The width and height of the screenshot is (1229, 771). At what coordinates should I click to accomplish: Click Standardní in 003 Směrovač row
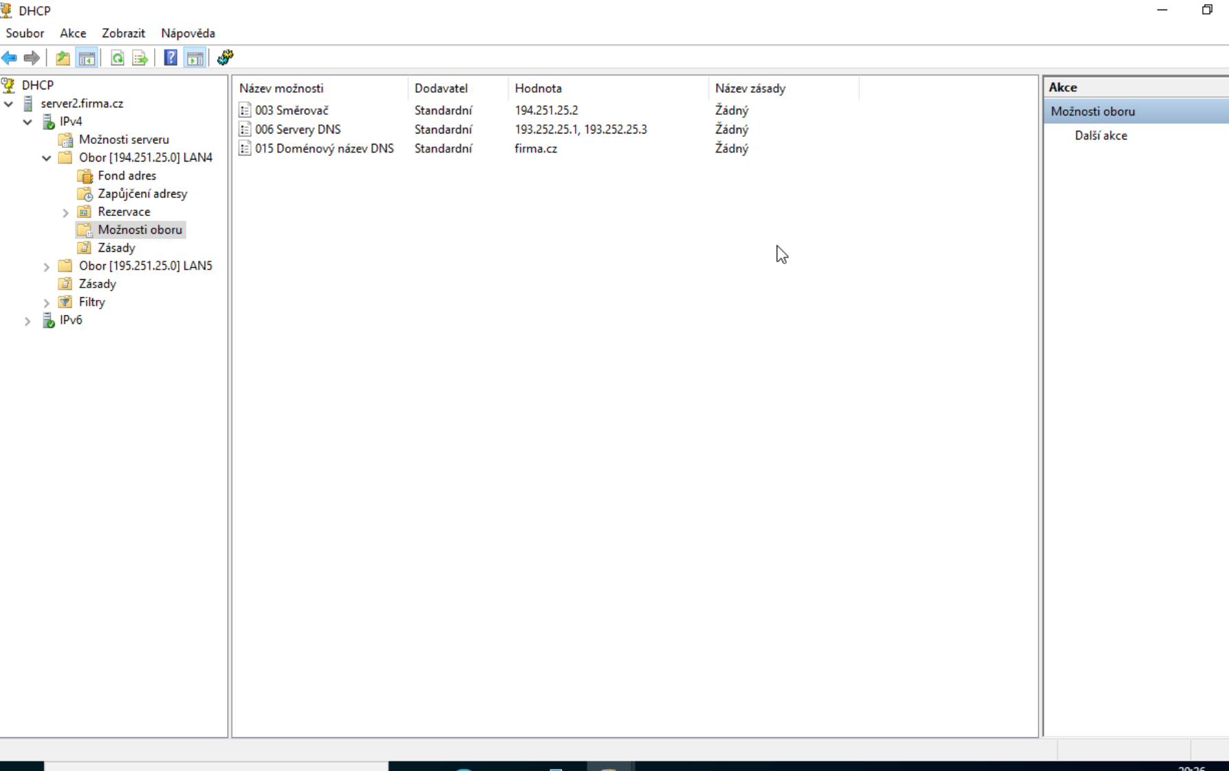pyautogui.click(x=444, y=110)
